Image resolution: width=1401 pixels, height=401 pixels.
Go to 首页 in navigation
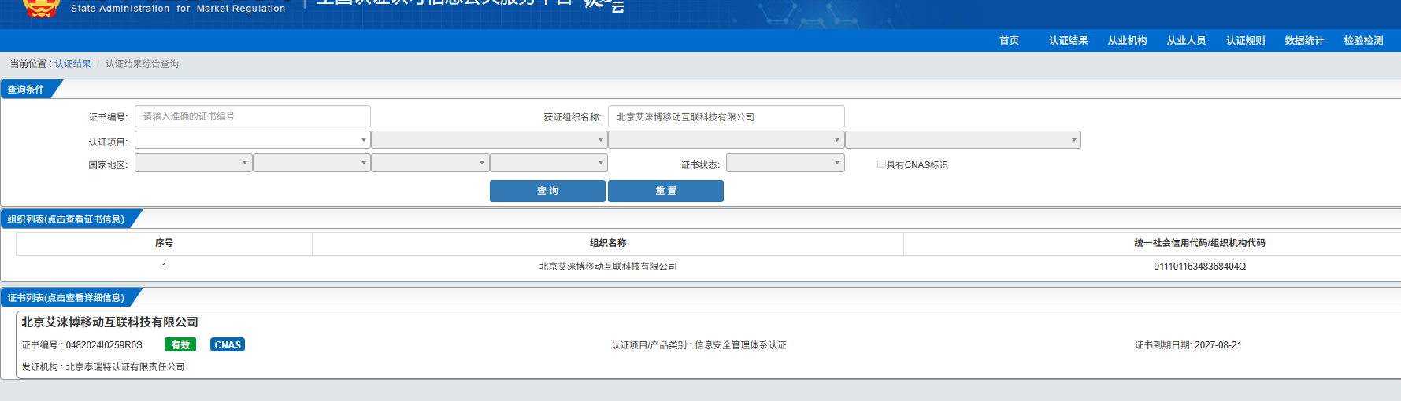1009,41
